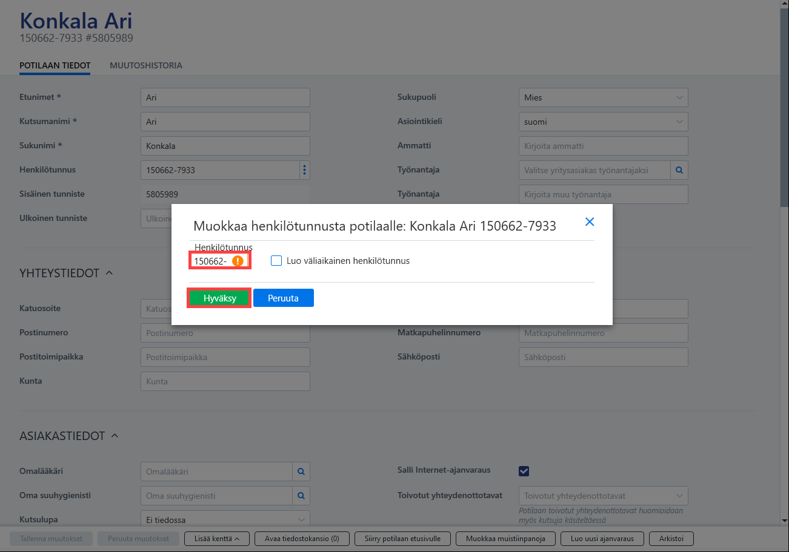Click the search icon next to Työnantaja

point(679,170)
